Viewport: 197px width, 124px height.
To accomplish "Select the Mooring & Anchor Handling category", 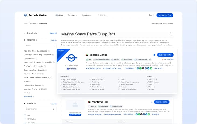I will click(x=36, y=89).
